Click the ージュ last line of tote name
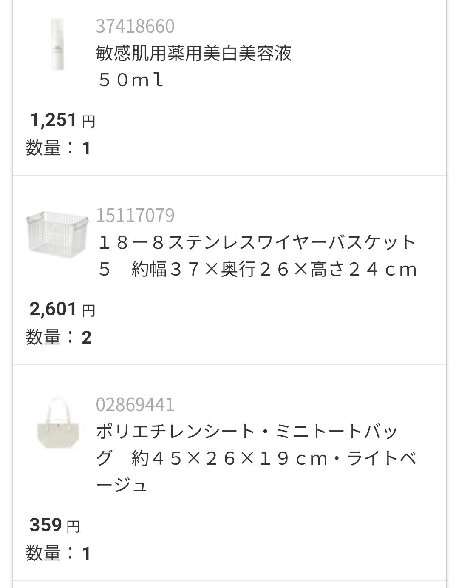The width and height of the screenshot is (459, 588). 122,486
